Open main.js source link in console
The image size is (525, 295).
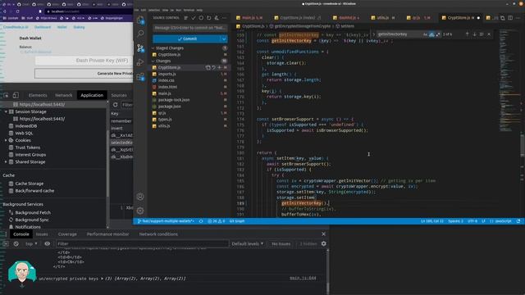303,278
